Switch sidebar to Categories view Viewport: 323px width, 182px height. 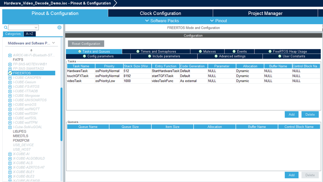13,34
